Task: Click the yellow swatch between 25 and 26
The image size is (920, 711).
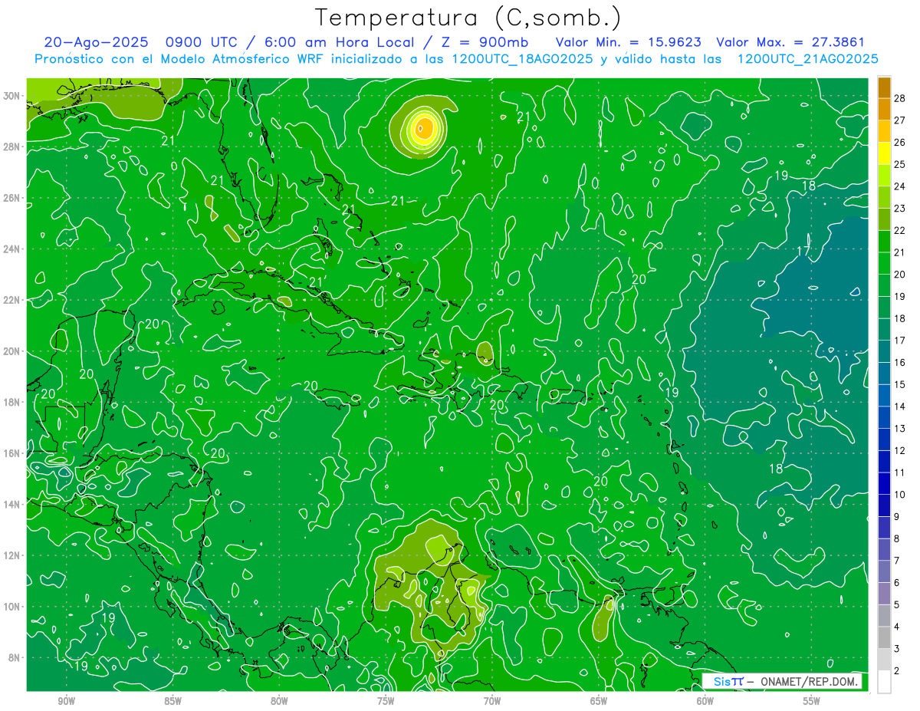Action: [x=884, y=153]
